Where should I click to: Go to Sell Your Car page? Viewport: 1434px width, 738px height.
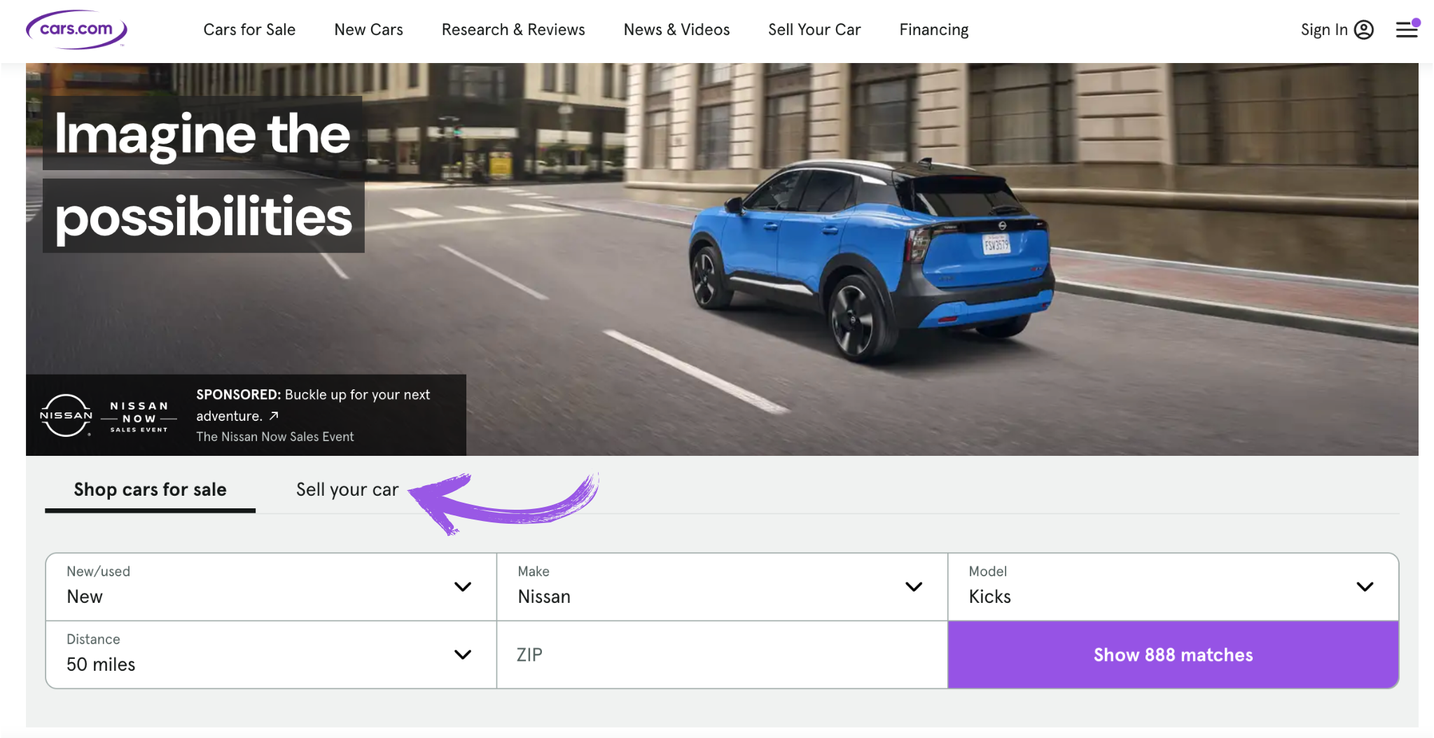814,29
